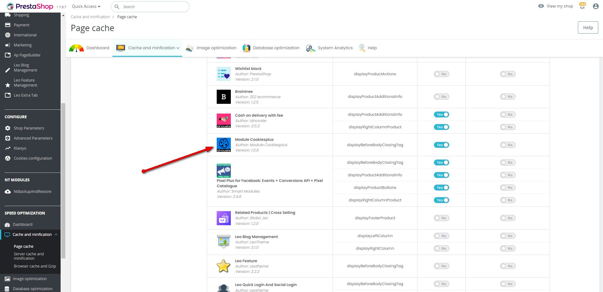Collapse the Cache and minification sidebar submenu arrow
The image size is (603, 292).
tap(56, 235)
